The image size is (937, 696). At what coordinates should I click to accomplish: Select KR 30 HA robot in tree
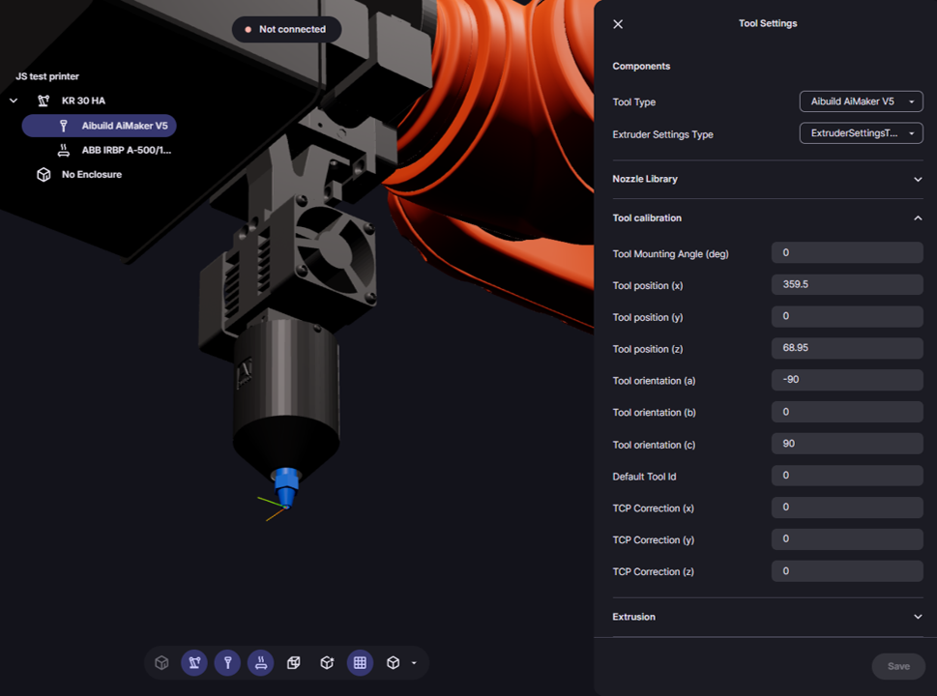[83, 101]
